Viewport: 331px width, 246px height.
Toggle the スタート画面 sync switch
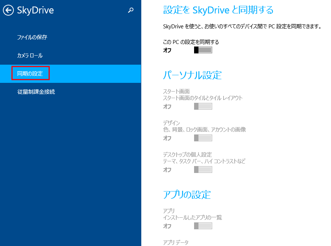203,106
